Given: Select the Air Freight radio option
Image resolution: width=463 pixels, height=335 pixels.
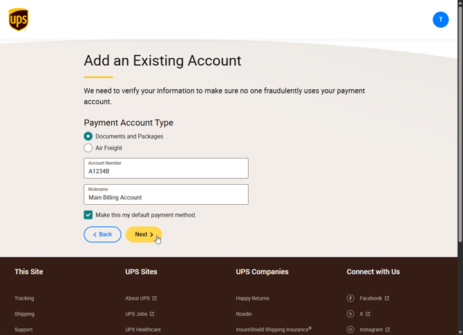Looking at the screenshot, I should tap(88, 148).
